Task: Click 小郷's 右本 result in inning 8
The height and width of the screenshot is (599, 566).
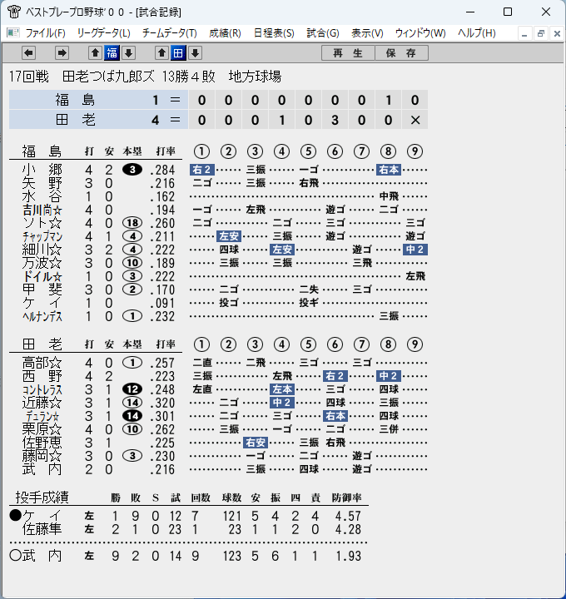Action: [x=388, y=170]
